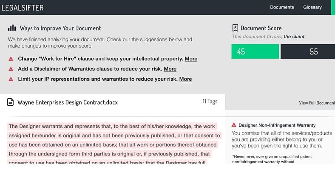Image resolution: width=335 pixels, height=184 pixels.
Task: Click the LegalSifter logo
Action: click(x=23, y=7)
